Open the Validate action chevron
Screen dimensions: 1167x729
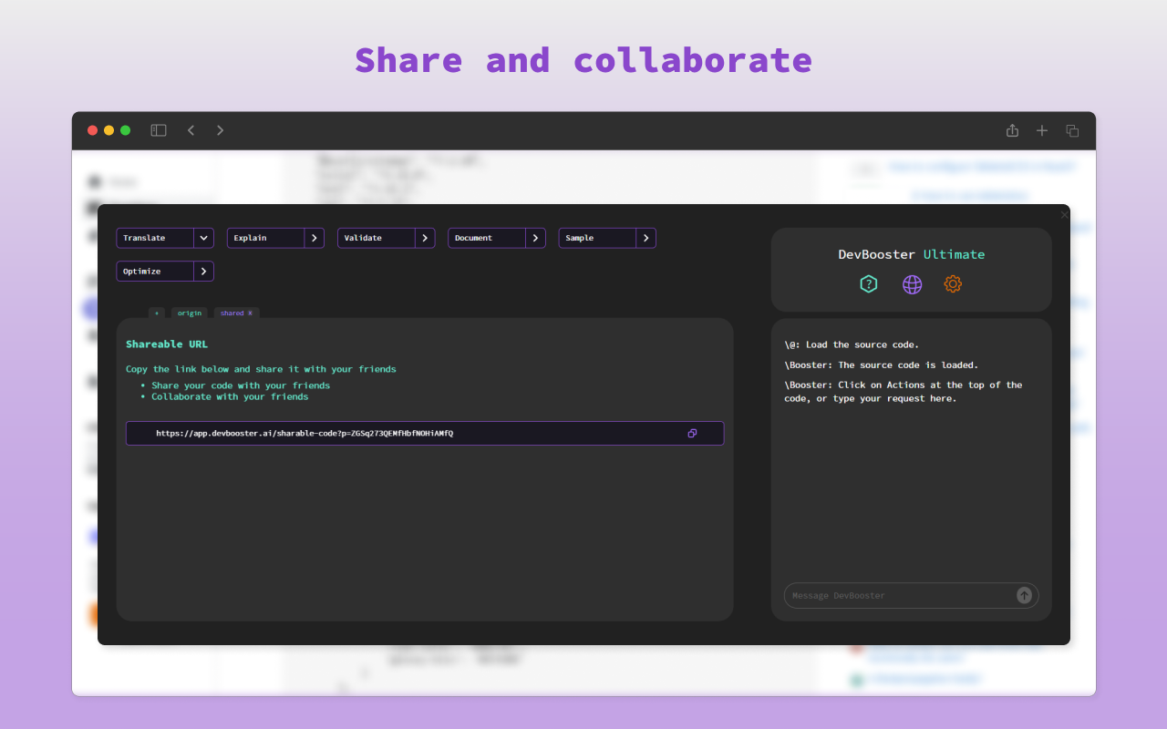point(425,238)
